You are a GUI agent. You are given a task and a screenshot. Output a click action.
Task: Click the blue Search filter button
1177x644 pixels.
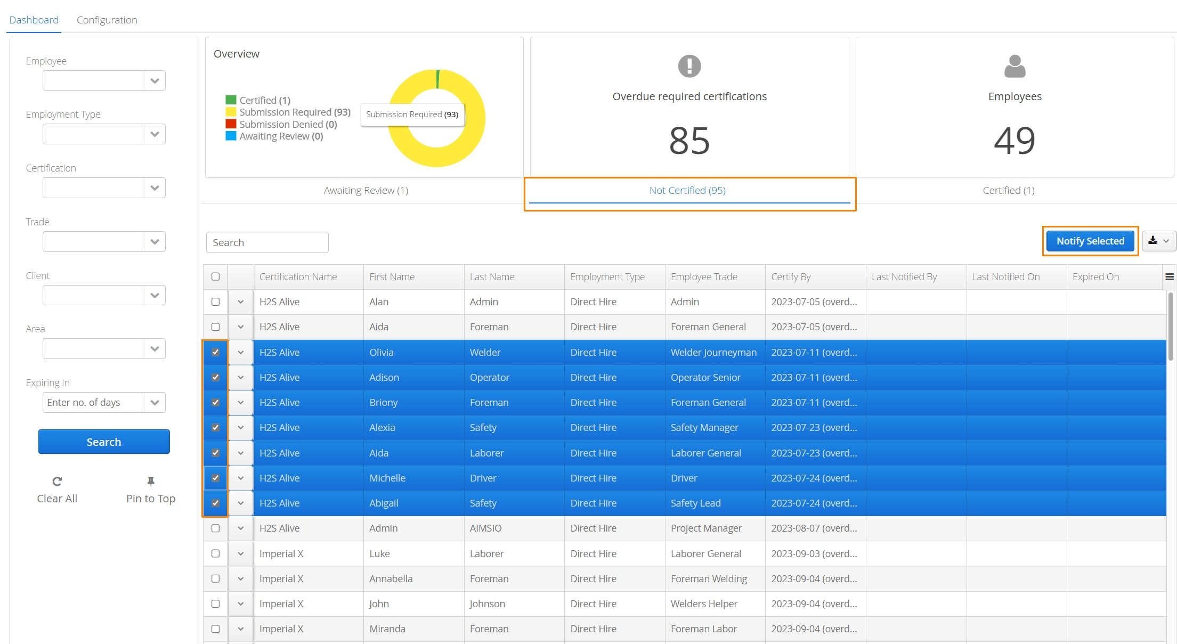104,442
